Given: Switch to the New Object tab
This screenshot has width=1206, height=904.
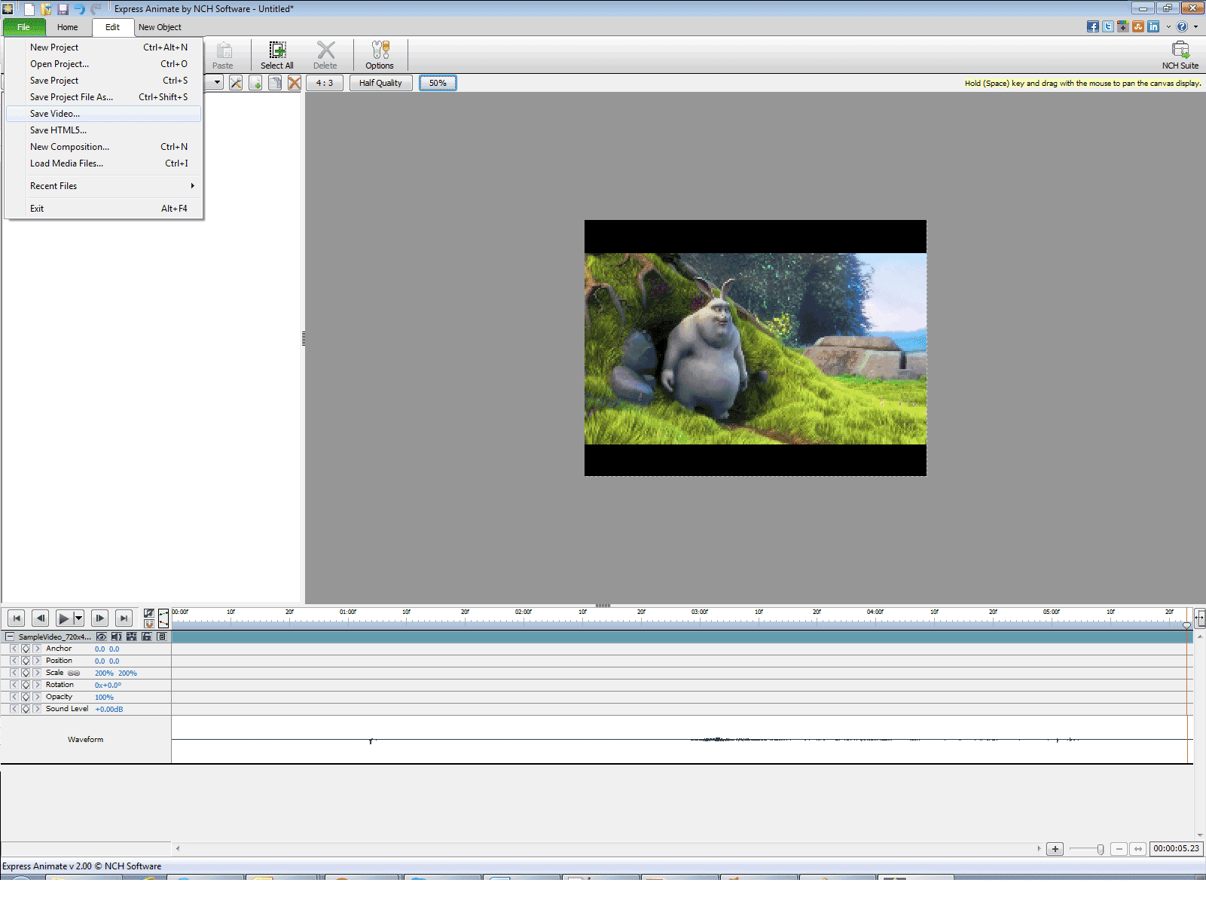Looking at the screenshot, I should tap(160, 27).
